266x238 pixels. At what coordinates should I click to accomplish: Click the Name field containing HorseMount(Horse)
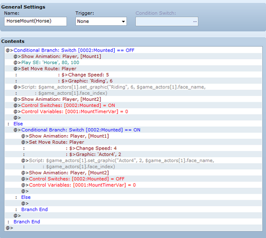point(35,21)
